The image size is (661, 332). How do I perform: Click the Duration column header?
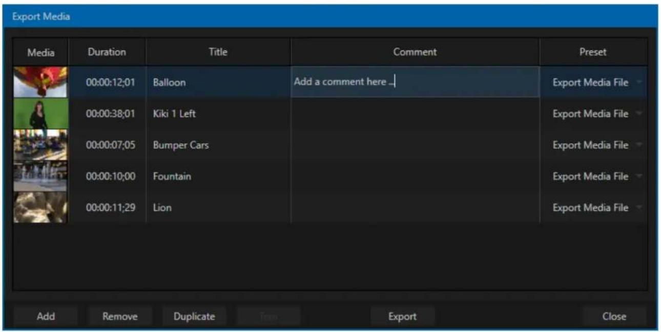point(107,52)
